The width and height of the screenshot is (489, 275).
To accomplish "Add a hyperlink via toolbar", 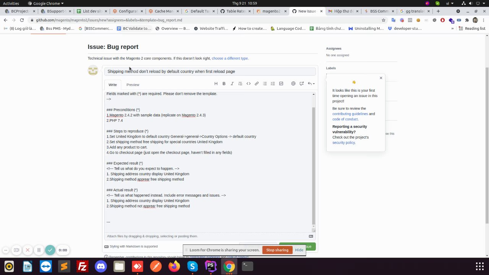I will coord(257,84).
